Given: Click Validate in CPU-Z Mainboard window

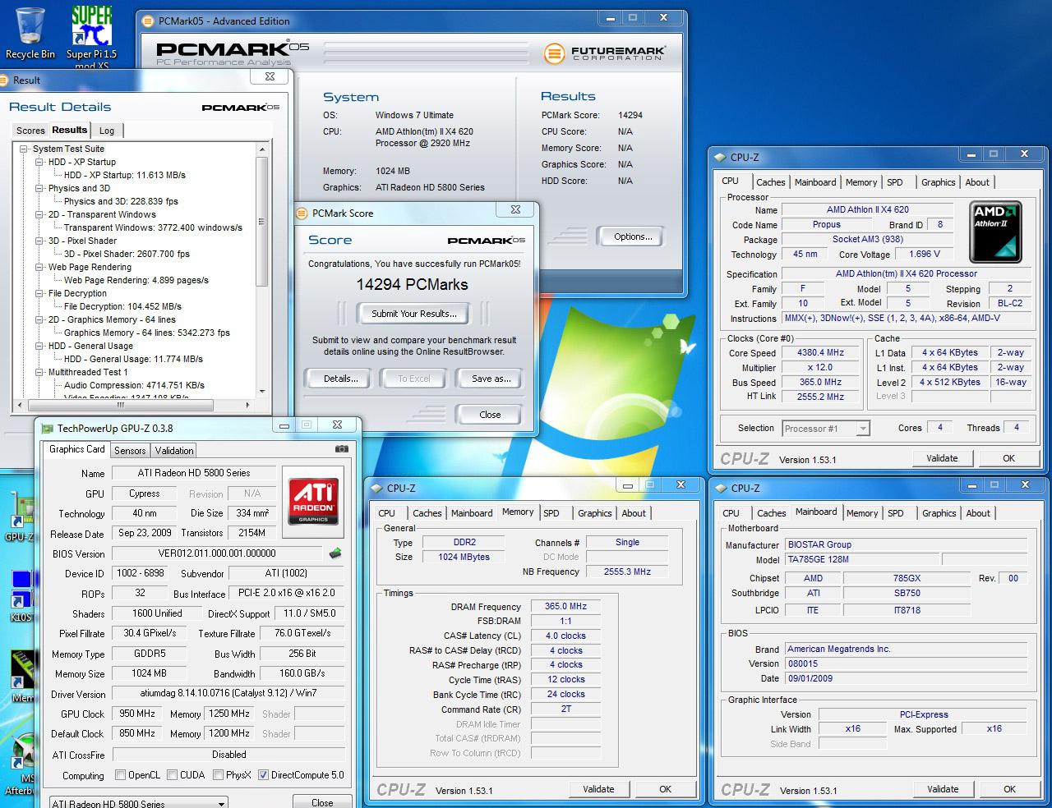Looking at the screenshot, I should tap(943, 789).
